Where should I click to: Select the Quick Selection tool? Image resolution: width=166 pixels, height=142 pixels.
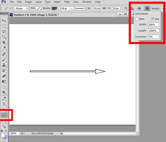pyautogui.click(x=4, y=37)
